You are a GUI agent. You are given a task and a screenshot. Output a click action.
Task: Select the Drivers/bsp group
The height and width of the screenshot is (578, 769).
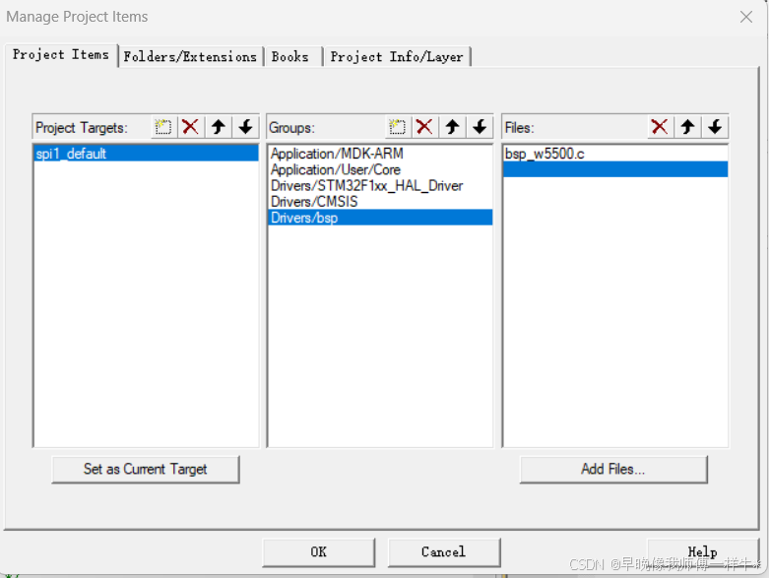(381, 218)
